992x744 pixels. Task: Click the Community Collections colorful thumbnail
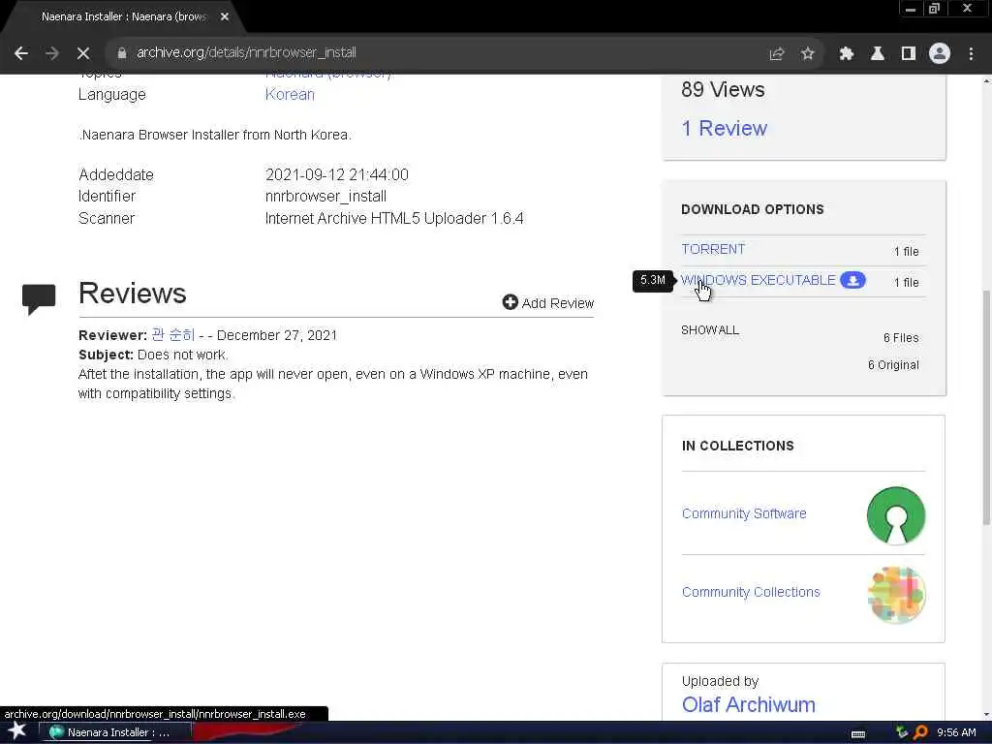coord(896,595)
